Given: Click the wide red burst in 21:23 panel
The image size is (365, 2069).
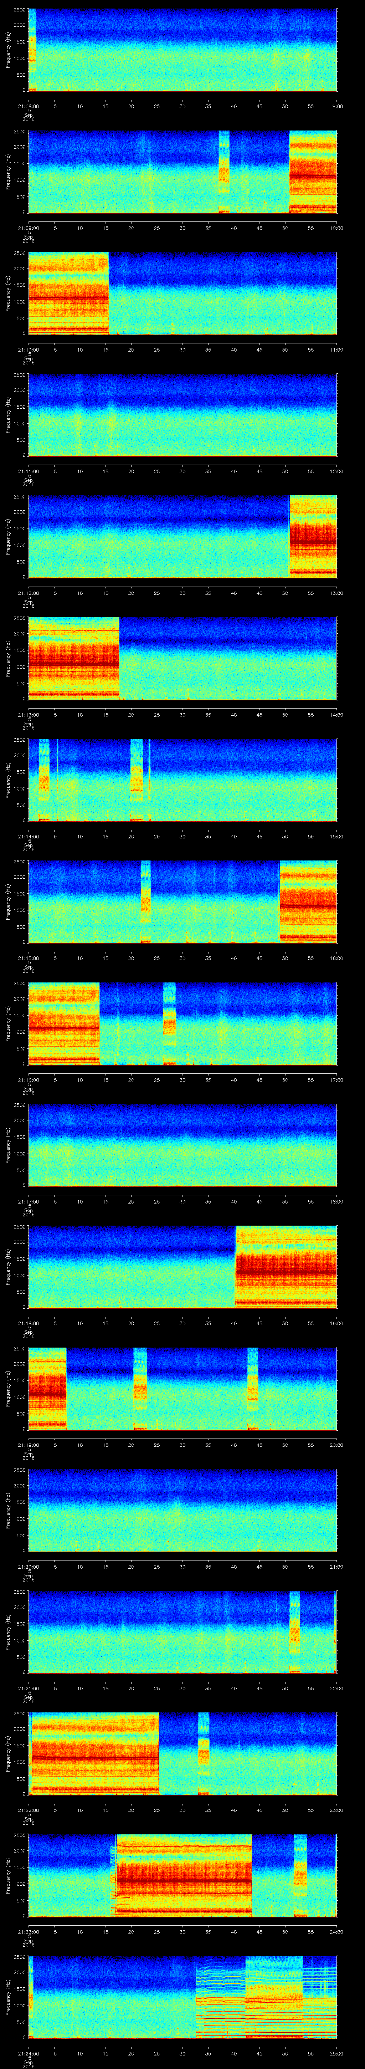Looking at the screenshot, I should tap(184, 1875).
